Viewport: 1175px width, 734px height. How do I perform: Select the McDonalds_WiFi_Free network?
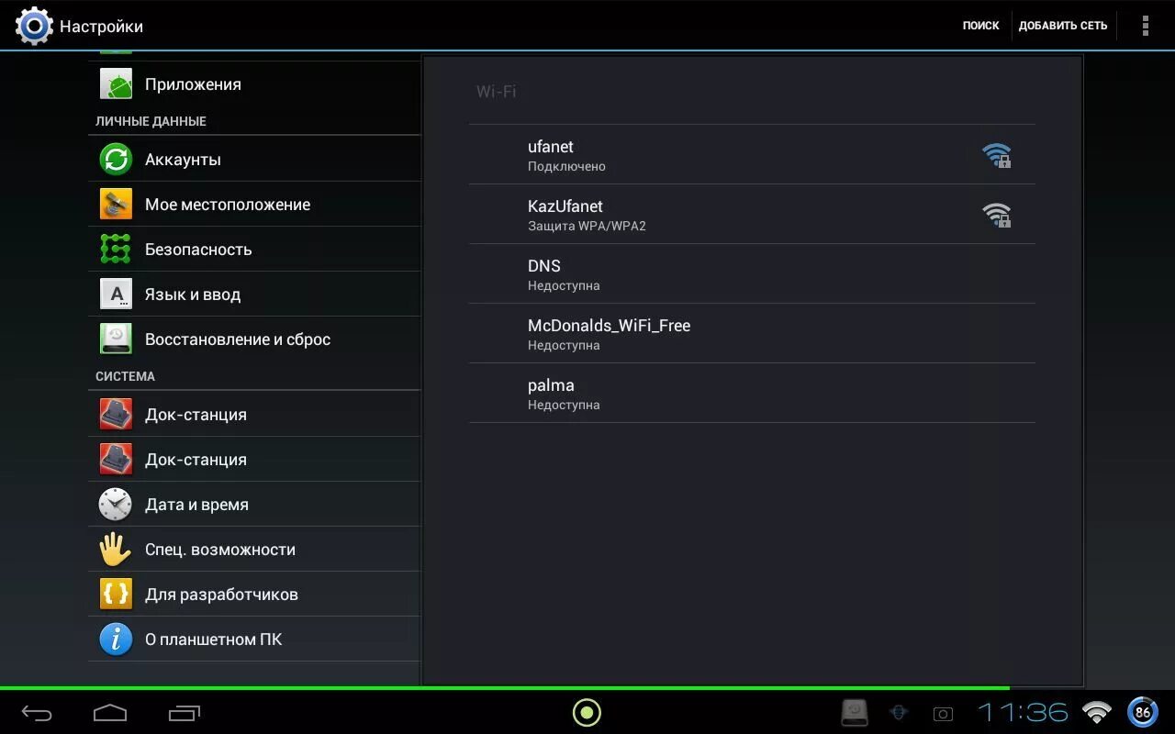tap(752, 334)
